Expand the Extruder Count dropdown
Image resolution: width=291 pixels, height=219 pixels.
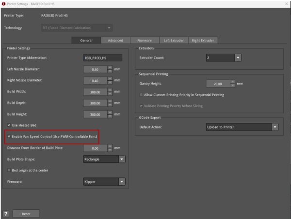pos(224,58)
